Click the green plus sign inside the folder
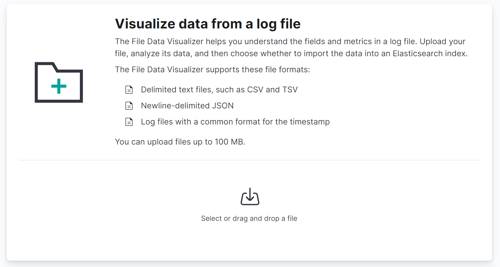Image resolution: width=500 pixels, height=267 pixels. tap(59, 86)
